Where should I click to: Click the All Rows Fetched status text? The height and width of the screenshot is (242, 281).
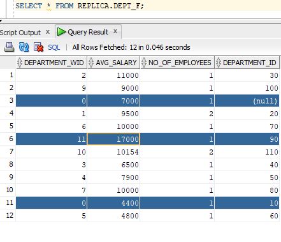click(131, 47)
